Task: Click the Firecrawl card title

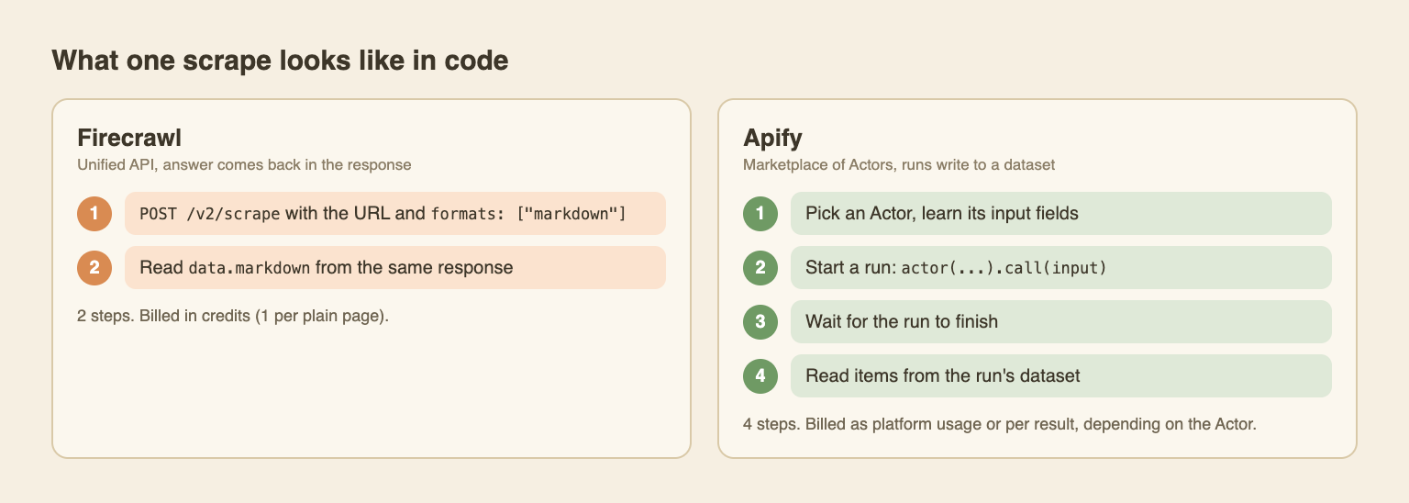Action: (129, 139)
